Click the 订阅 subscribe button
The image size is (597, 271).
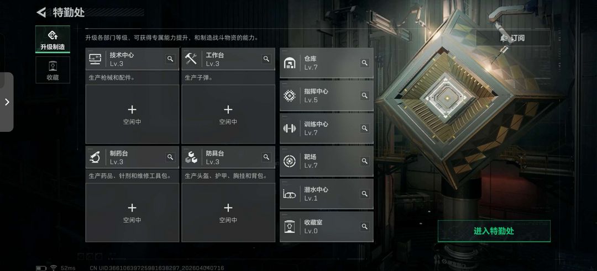[512, 38]
